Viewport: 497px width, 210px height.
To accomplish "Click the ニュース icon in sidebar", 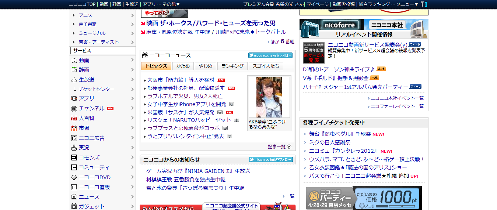I will coord(74,197).
